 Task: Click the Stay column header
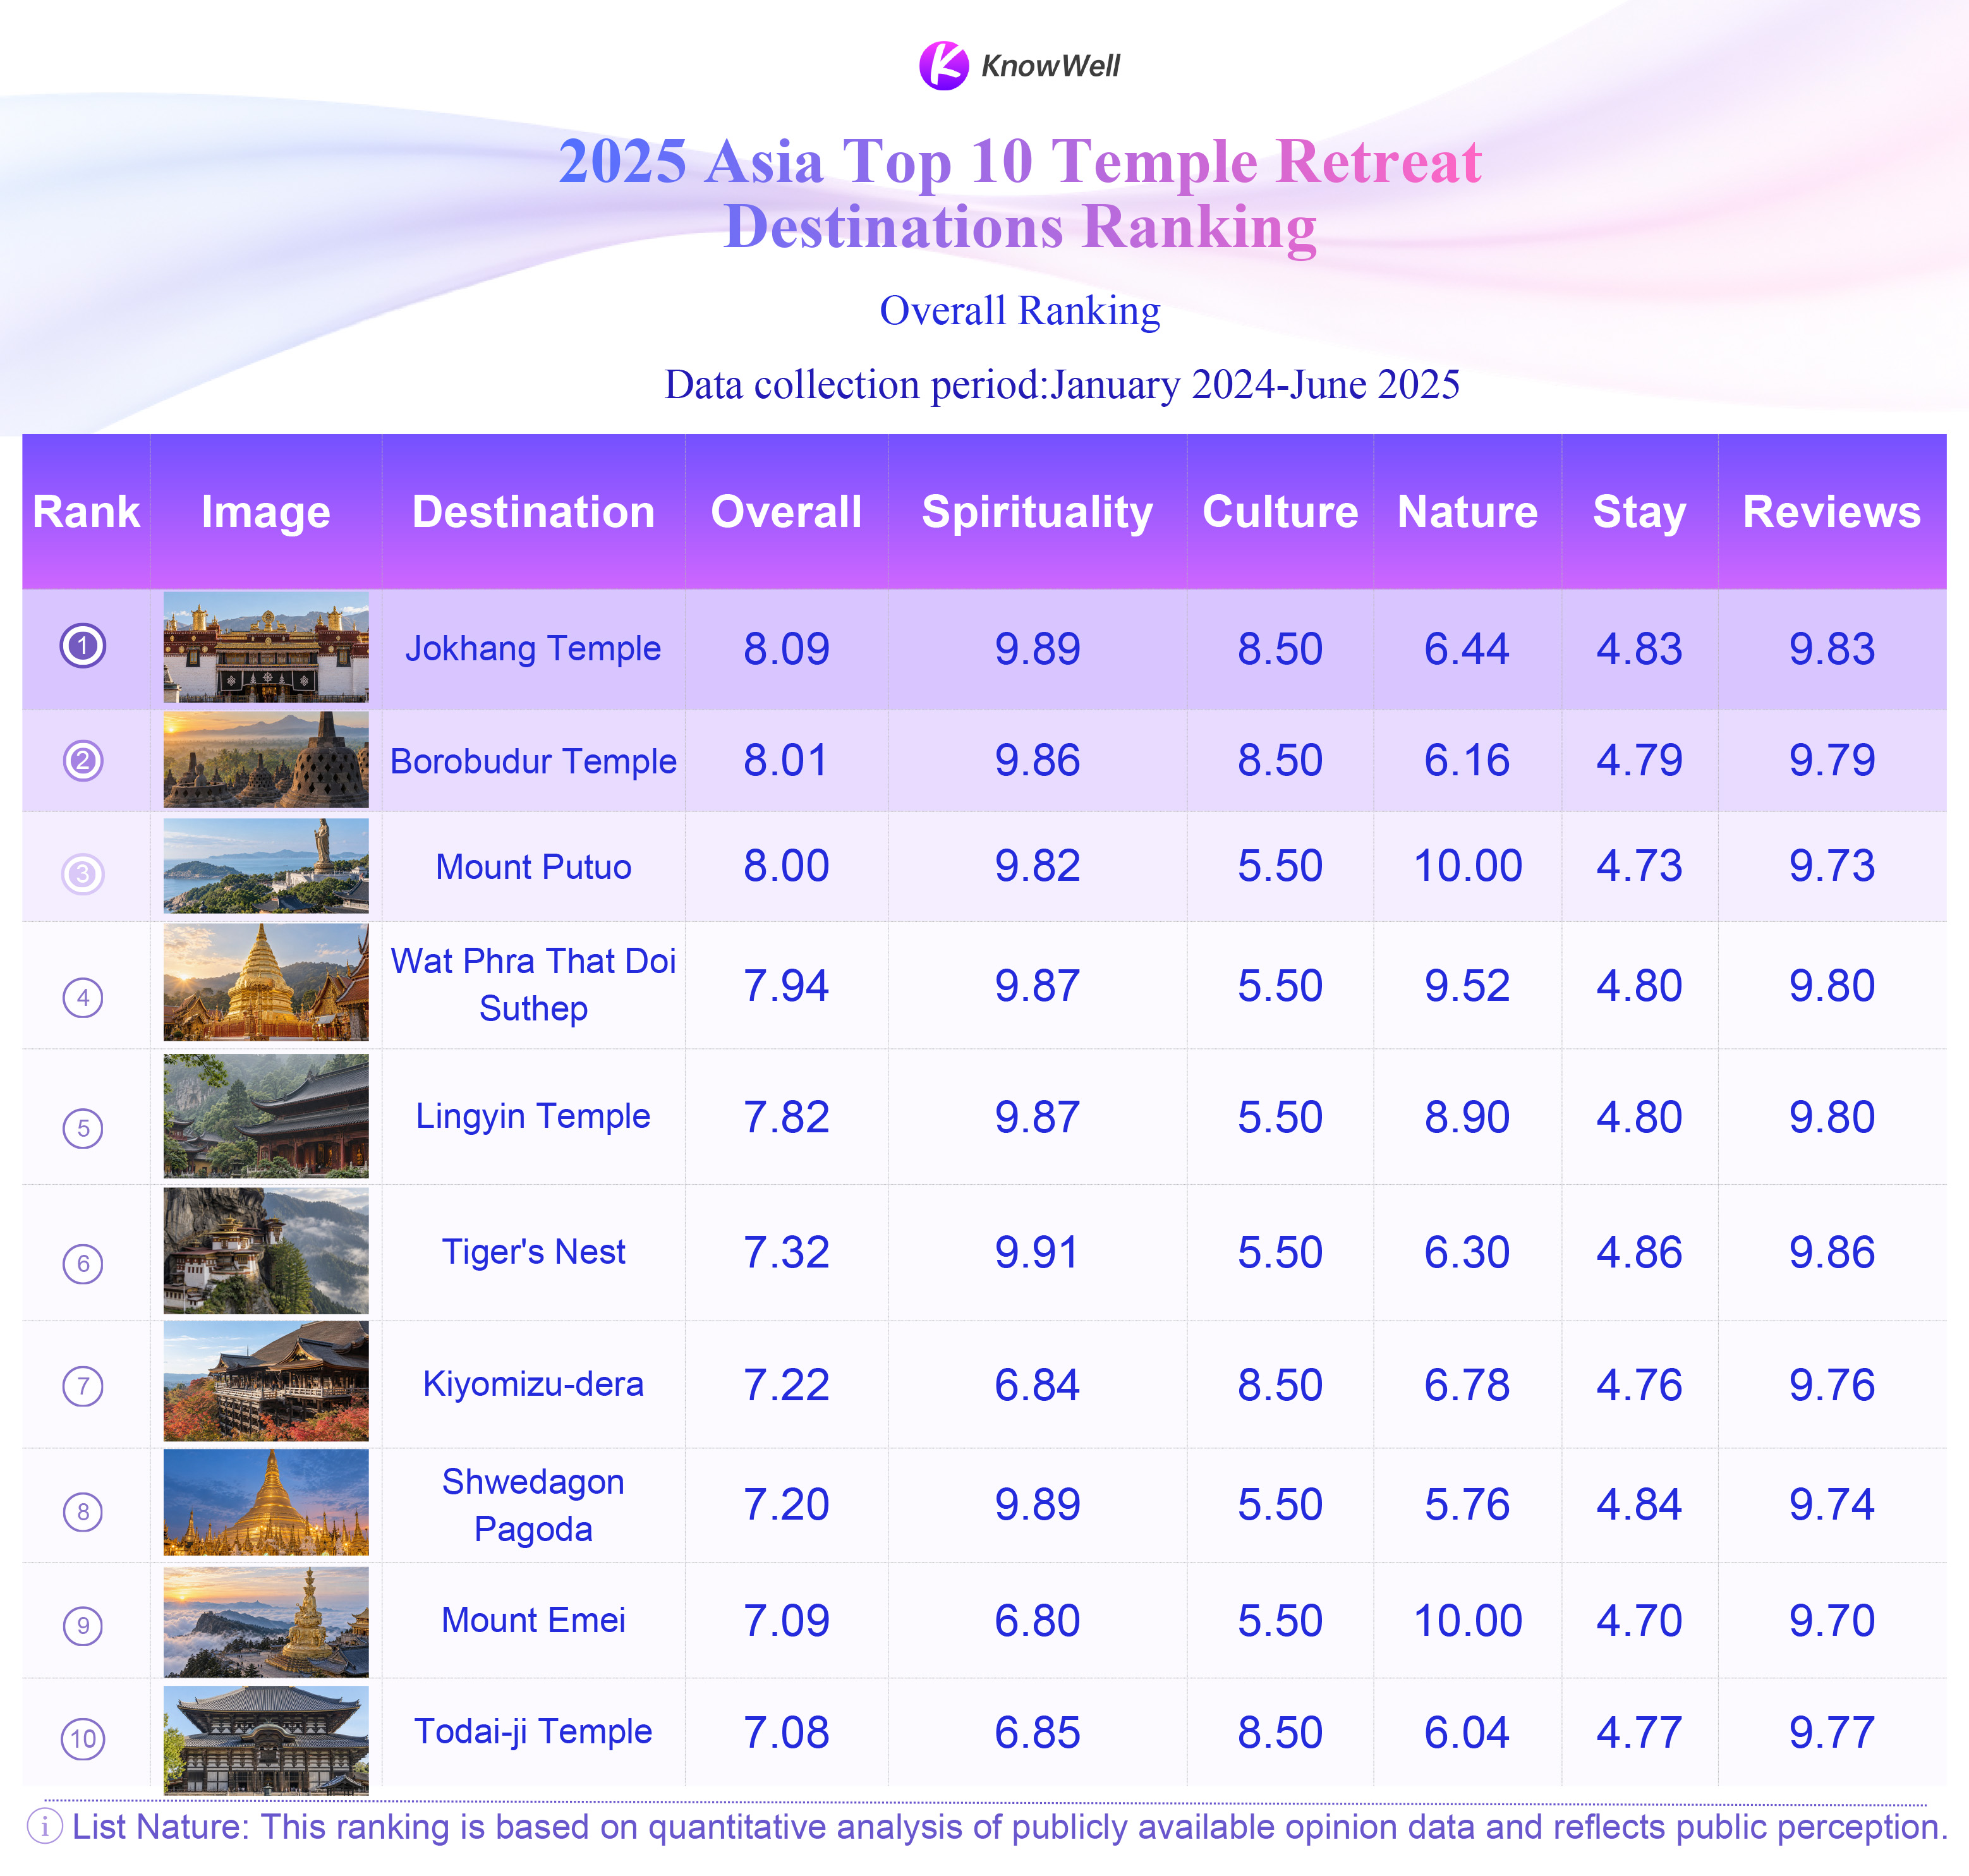[x=1639, y=512]
